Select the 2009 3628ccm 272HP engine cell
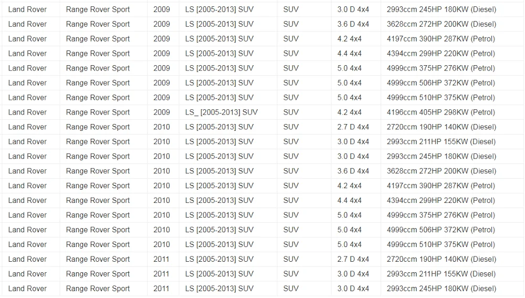Image resolution: width=525 pixels, height=298 pixels. pos(441,24)
